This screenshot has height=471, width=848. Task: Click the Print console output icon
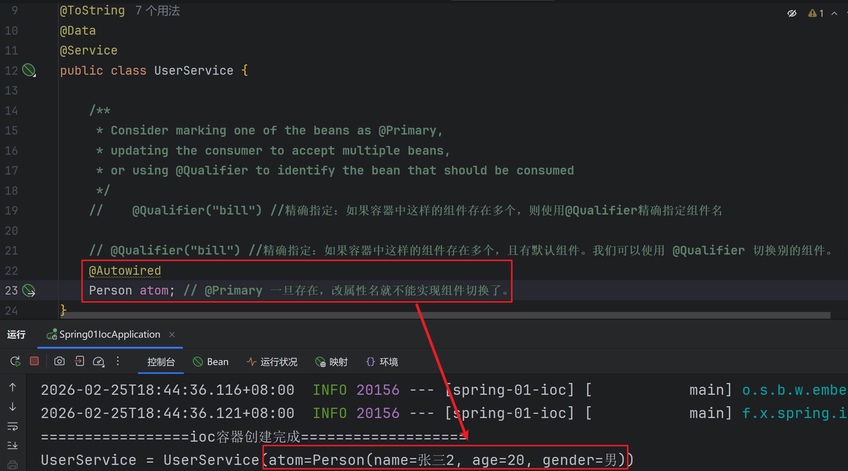point(13,465)
